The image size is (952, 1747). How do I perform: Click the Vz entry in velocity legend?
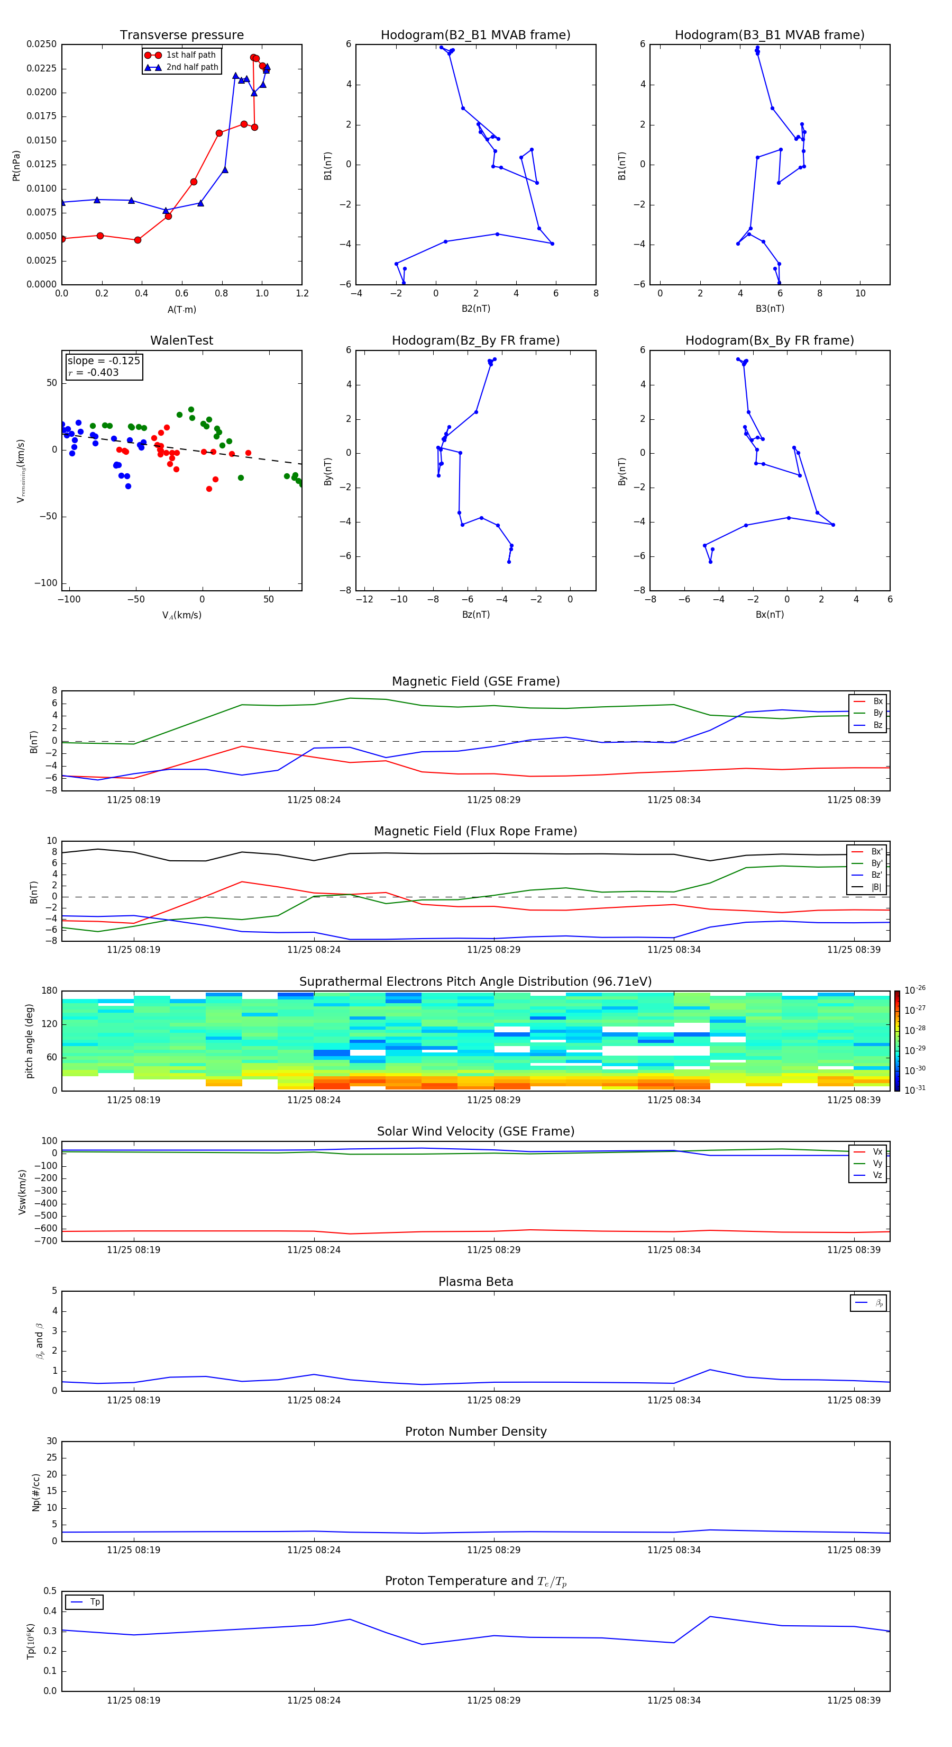pyautogui.click(x=868, y=1175)
